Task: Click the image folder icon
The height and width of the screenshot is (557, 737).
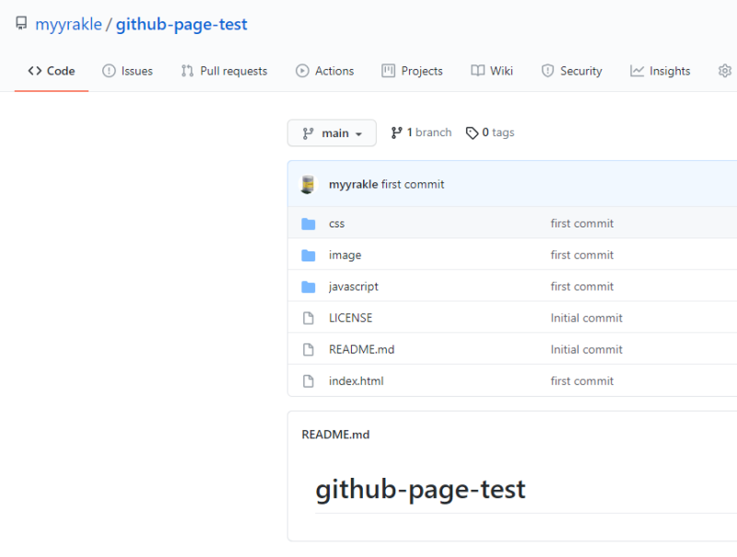Action: 309,255
